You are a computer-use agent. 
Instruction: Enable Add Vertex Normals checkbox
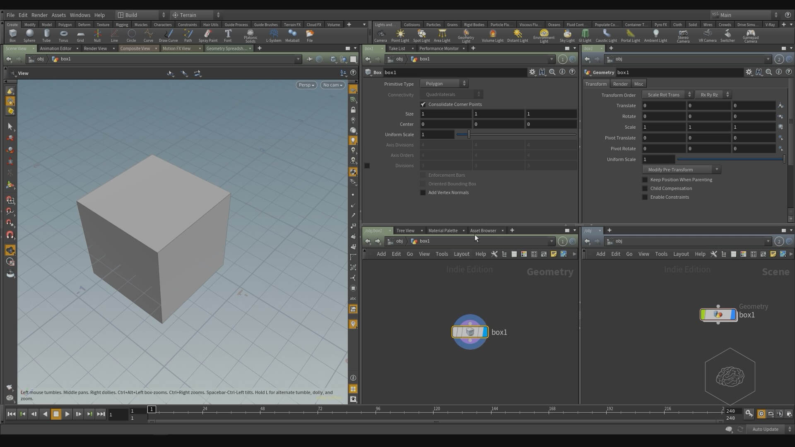point(423,192)
